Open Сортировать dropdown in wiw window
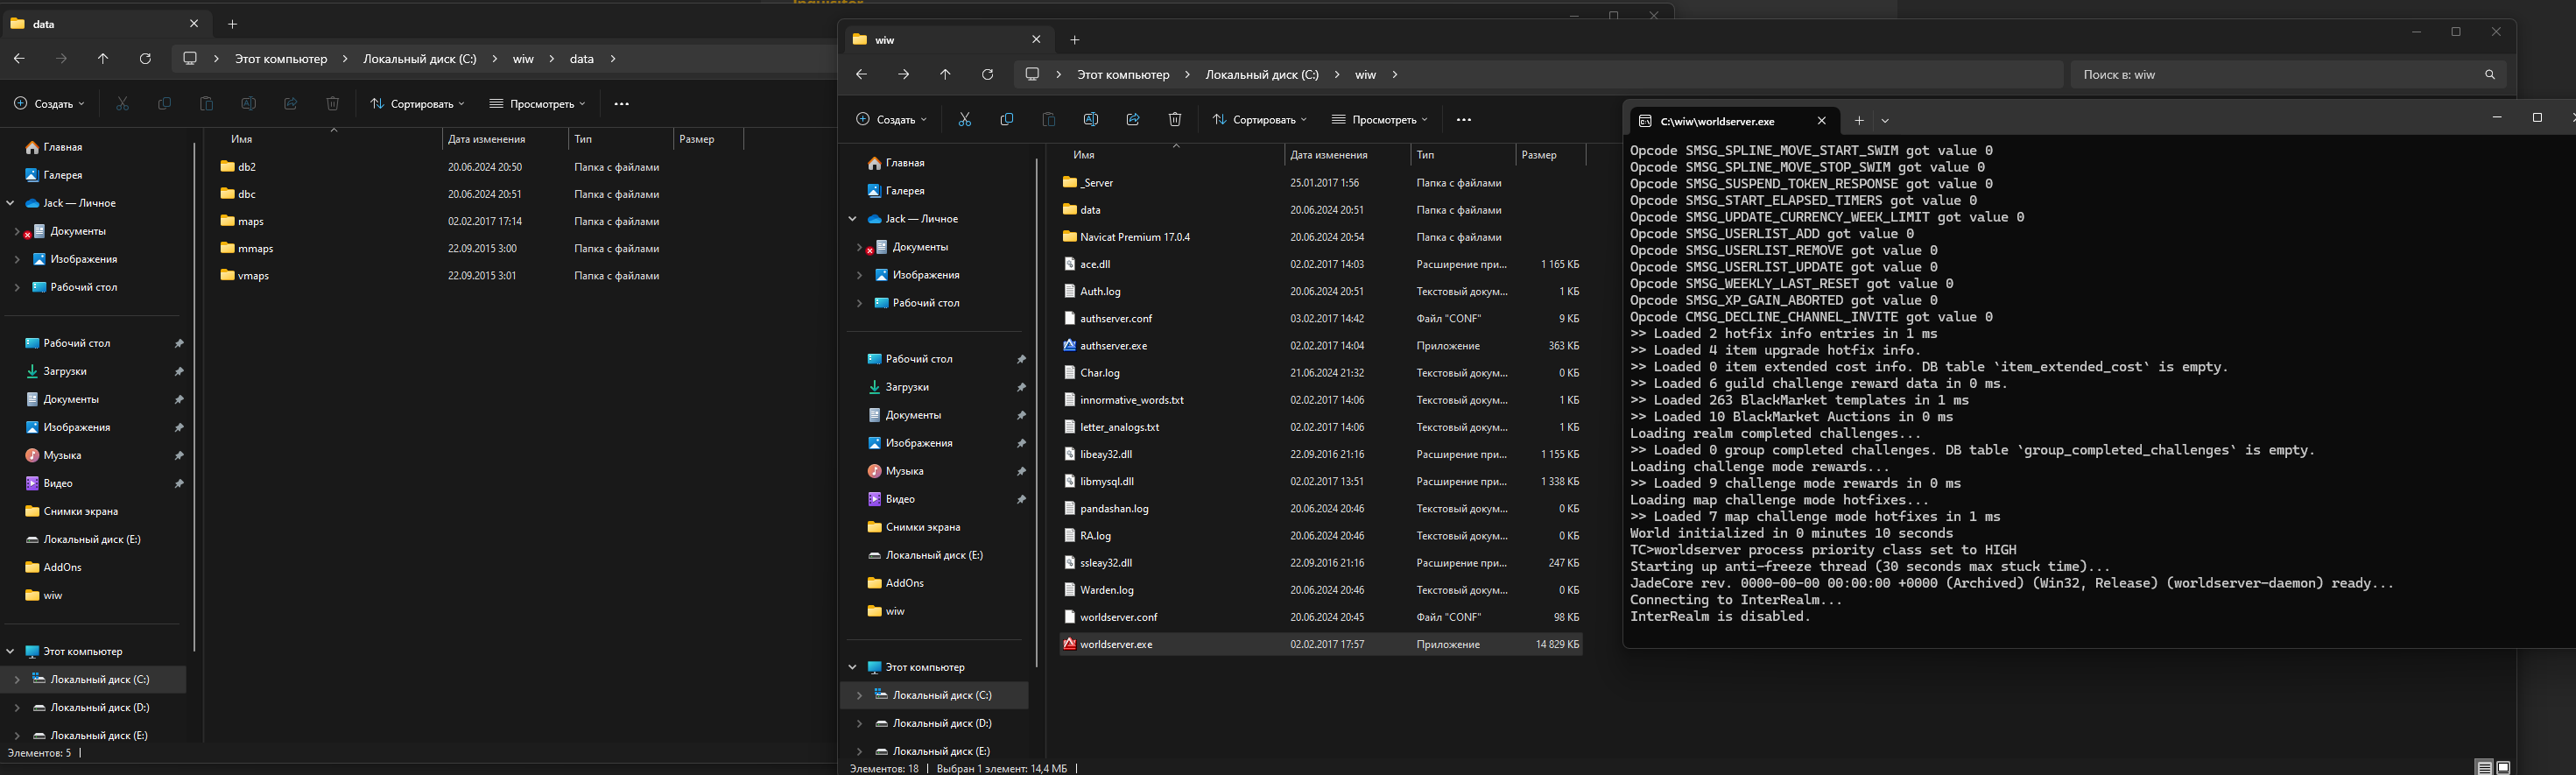This screenshot has width=2576, height=775. coord(1259,120)
